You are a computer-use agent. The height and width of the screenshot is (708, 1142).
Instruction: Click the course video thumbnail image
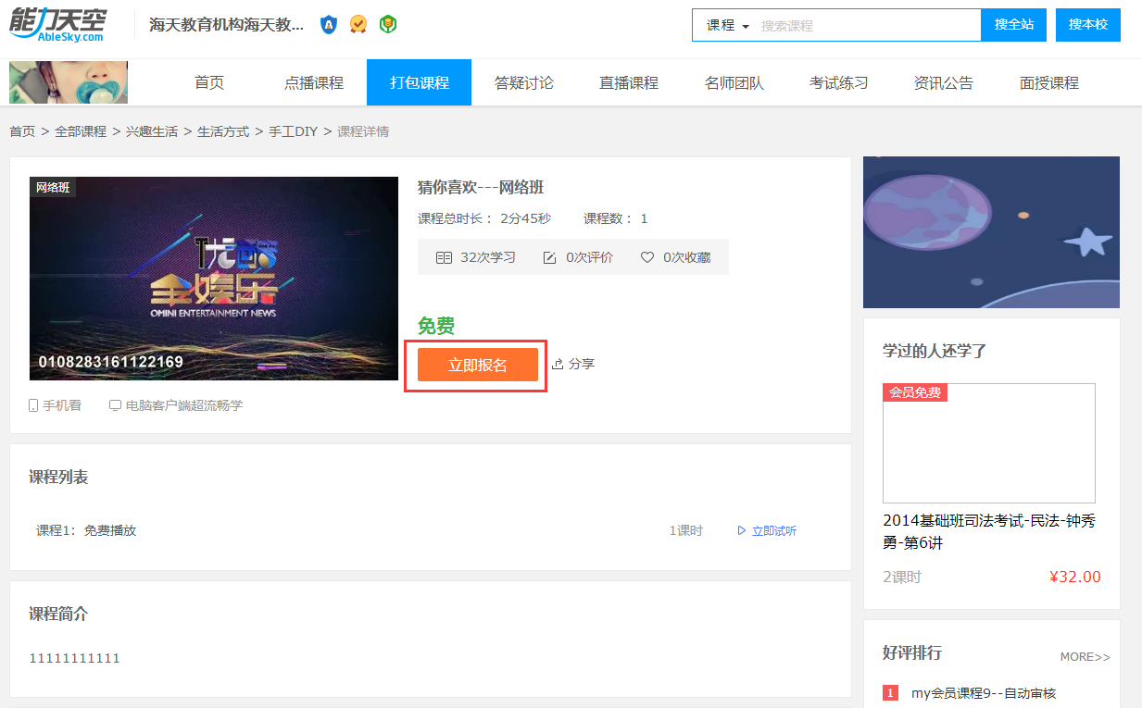pos(214,278)
